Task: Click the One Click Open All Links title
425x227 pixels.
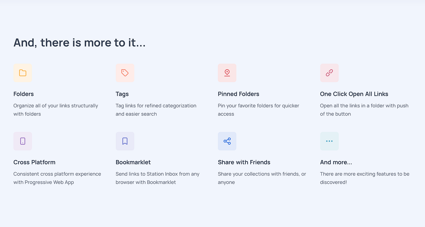Action: [x=354, y=94]
